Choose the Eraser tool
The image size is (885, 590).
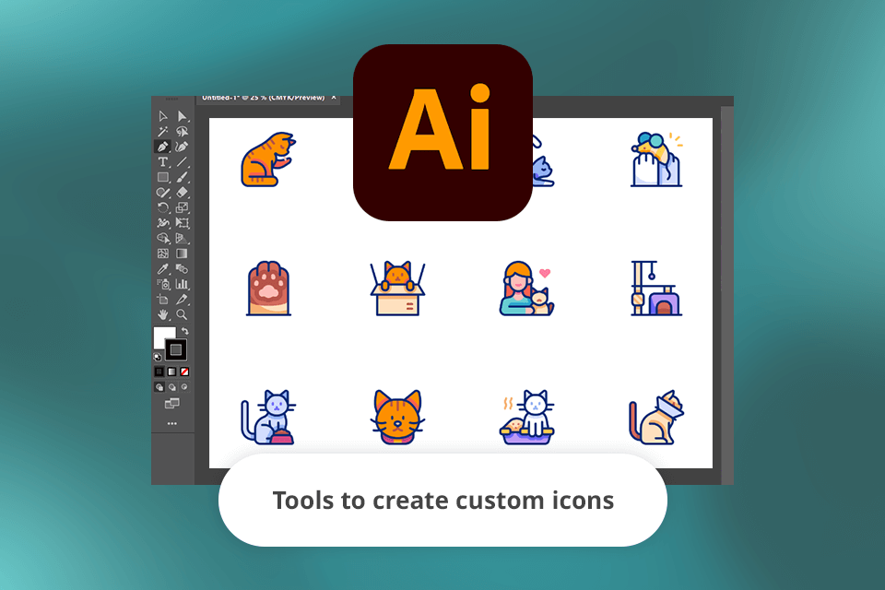[x=182, y=193]
